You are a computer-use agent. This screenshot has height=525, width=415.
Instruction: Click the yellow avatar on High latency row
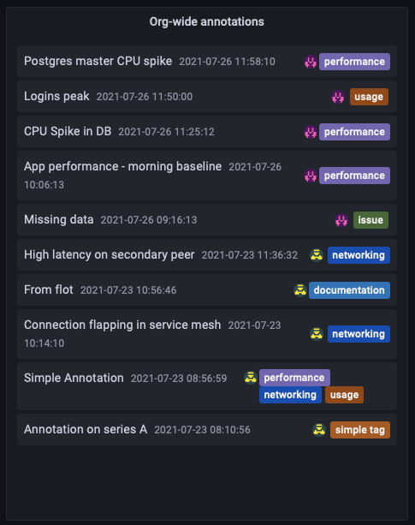coord(316,255)
